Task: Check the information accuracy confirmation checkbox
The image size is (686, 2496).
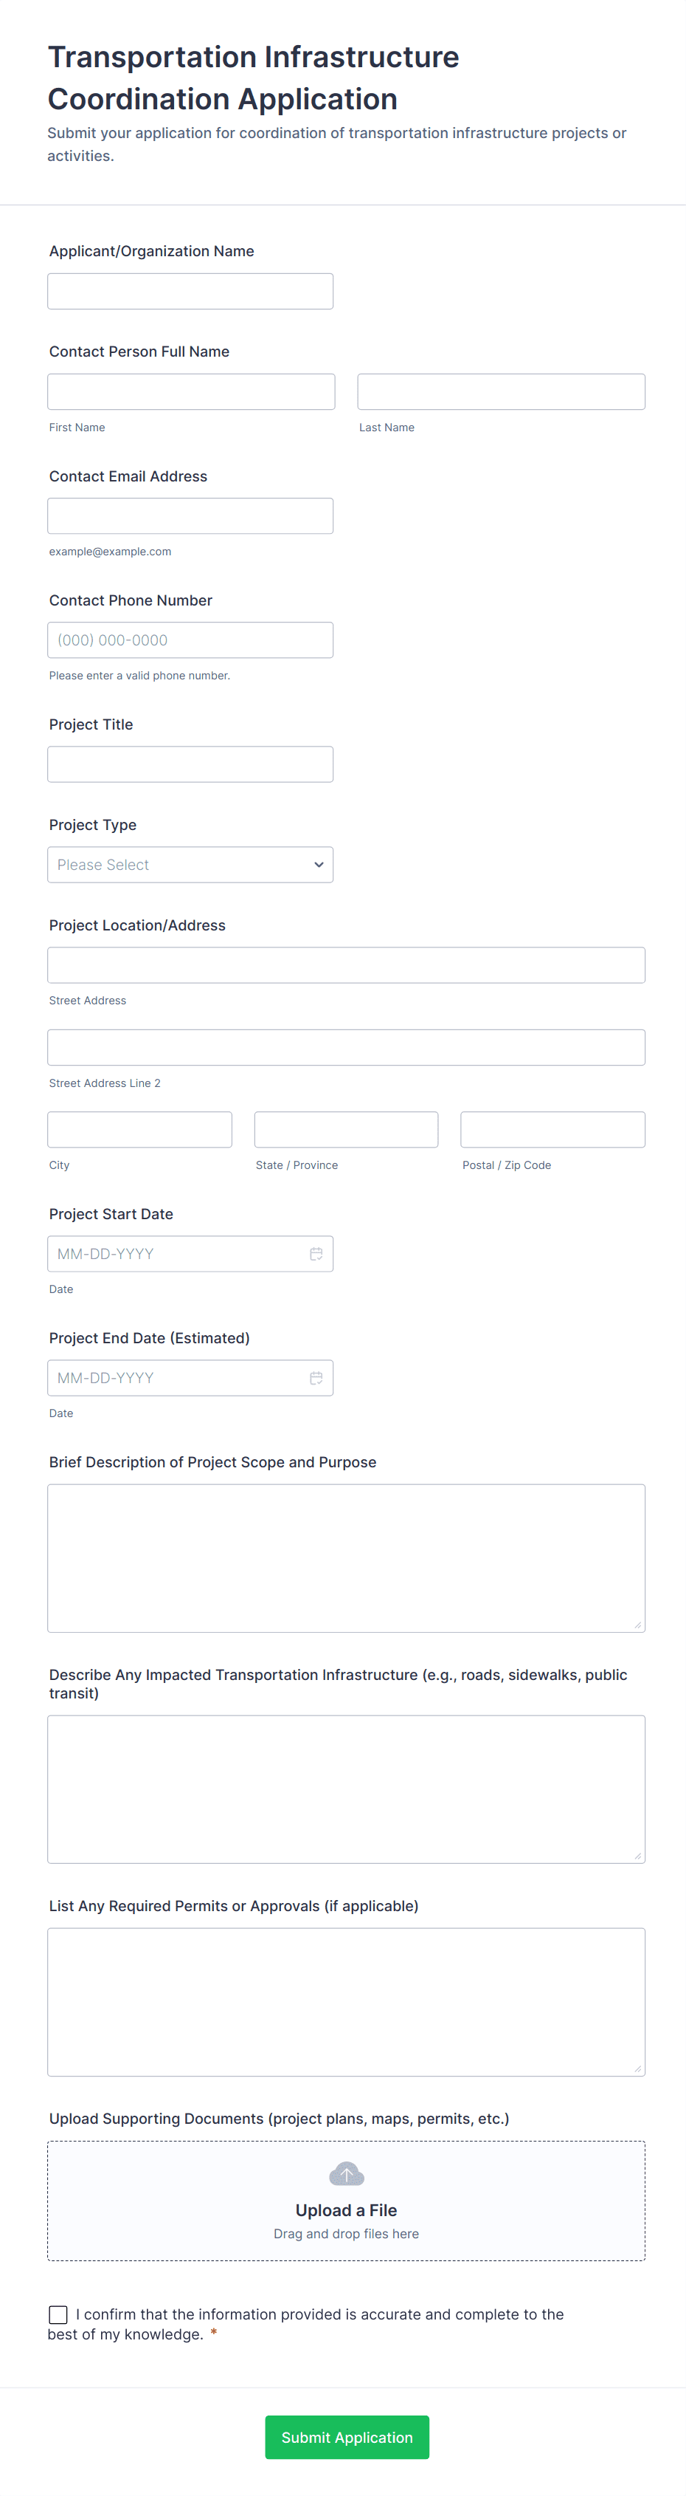Action: click(x=58, y=2314)
